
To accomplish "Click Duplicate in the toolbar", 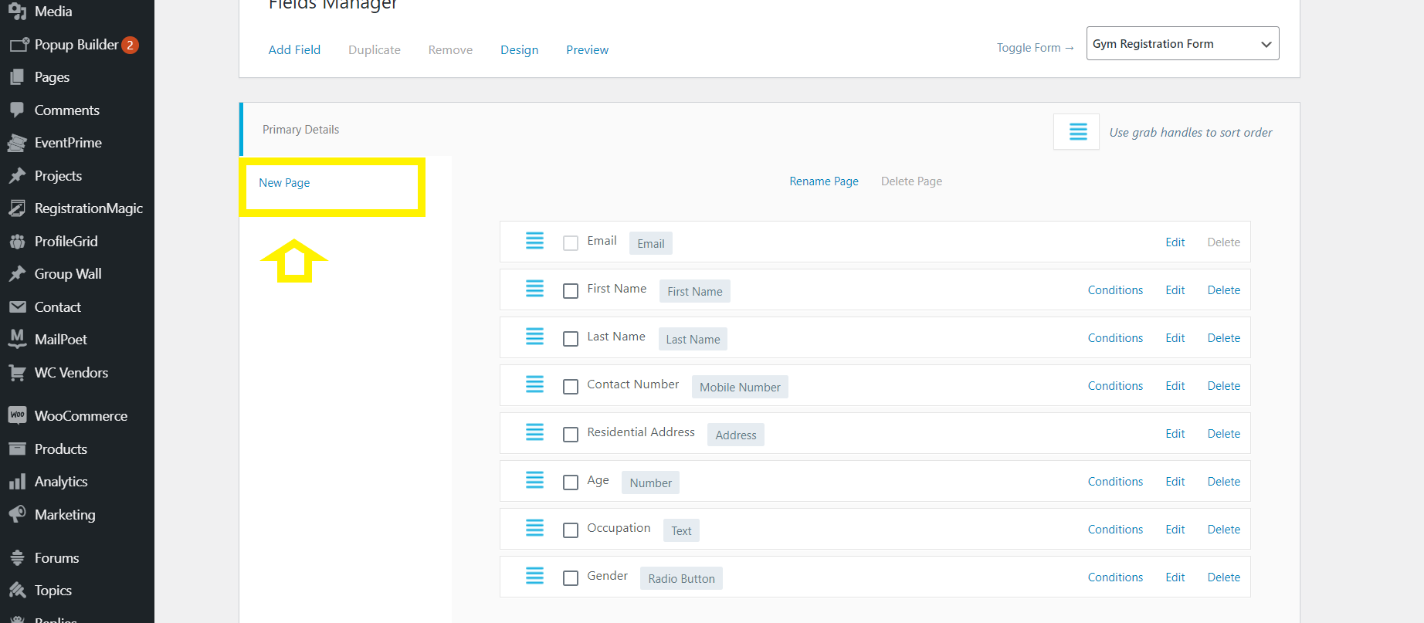I will [375, 49].
